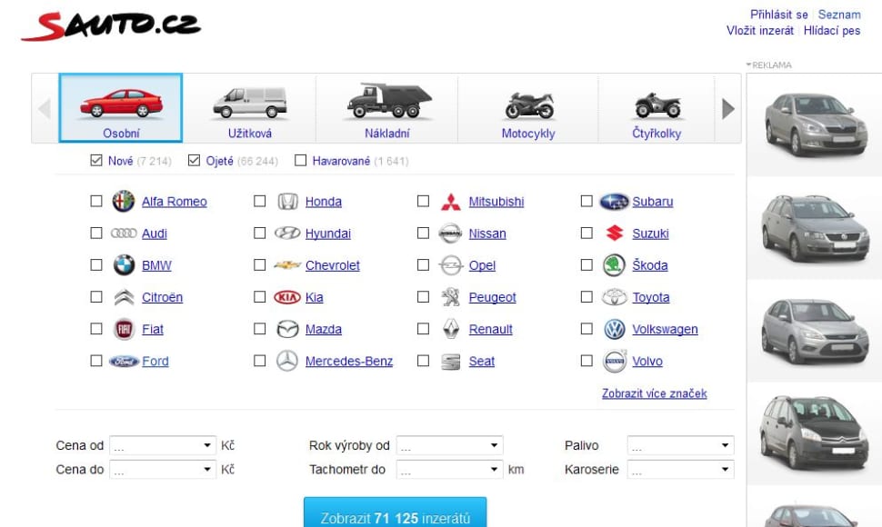882x527 pixels.
Task: Click the Hyundai logo icon
Action: click(x=287, y=234)
